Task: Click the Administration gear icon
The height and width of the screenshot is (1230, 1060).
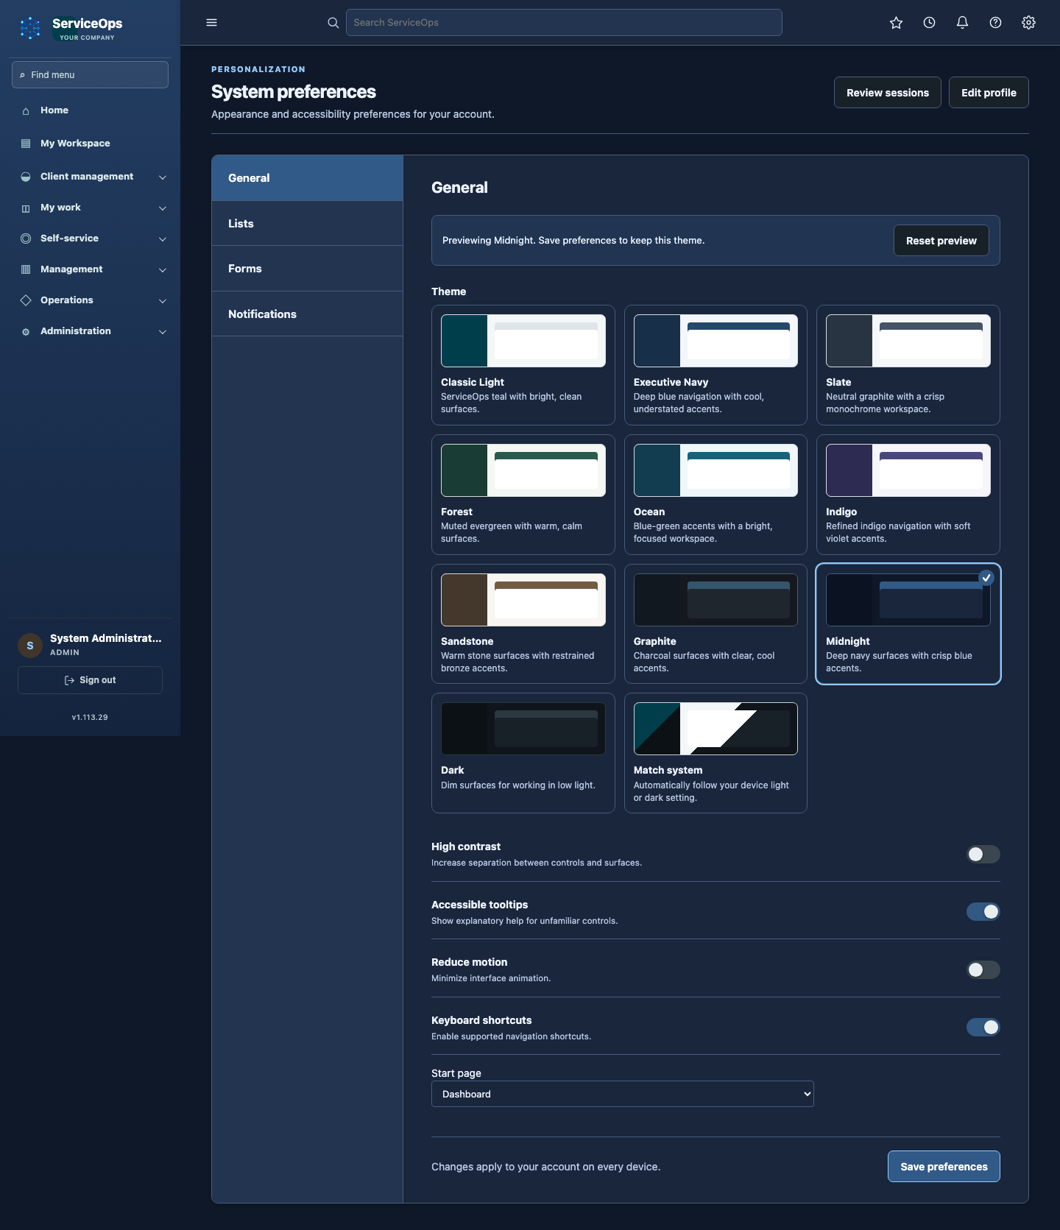Action: (26, 332)
